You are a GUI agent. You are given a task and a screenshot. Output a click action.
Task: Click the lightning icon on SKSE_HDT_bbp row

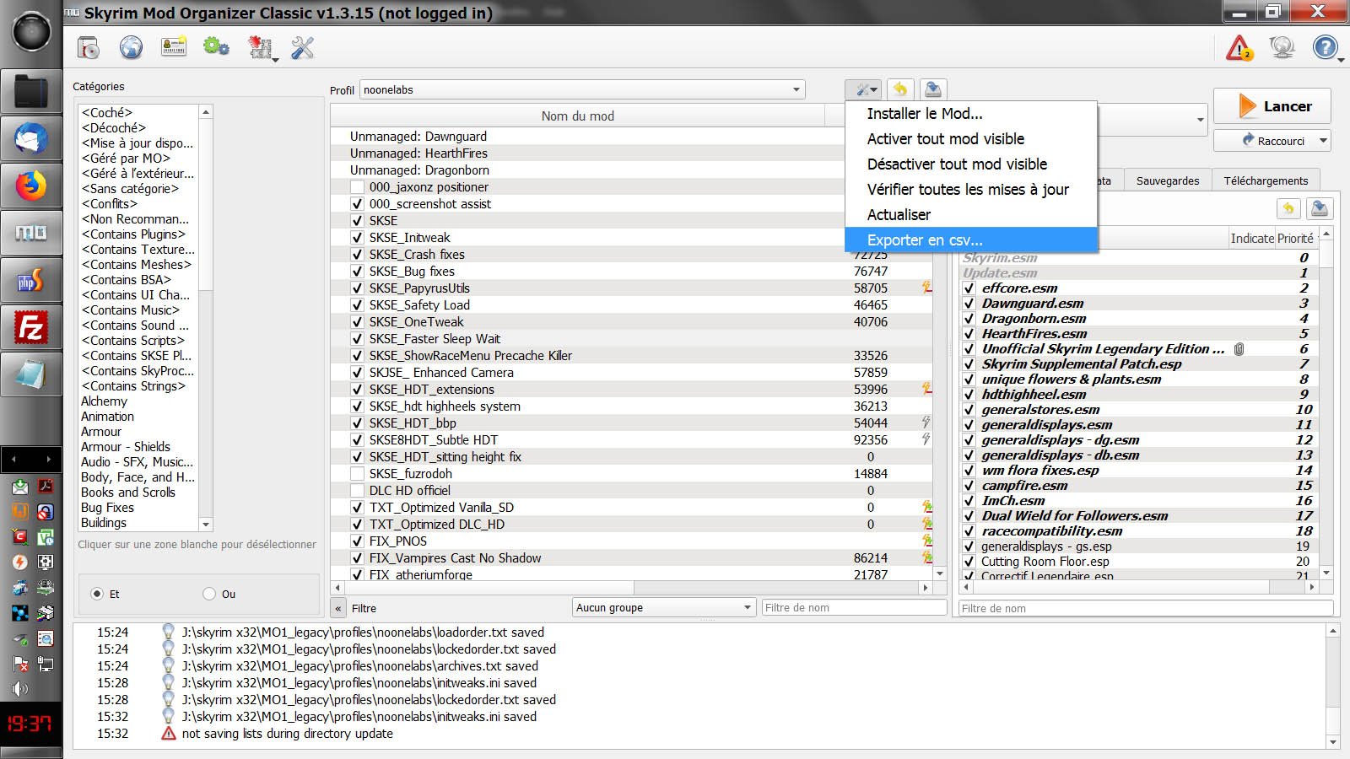click(926, 423)
